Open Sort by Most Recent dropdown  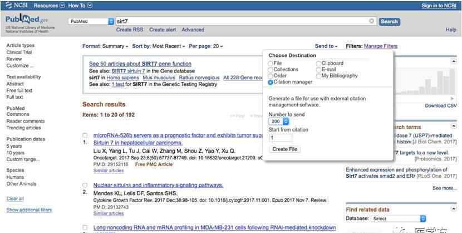pos(159,46)
